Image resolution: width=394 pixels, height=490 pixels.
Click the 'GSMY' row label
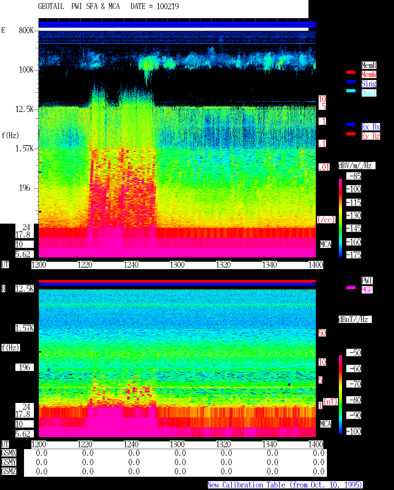coord(9,462)
